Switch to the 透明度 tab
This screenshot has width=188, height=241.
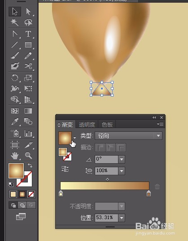click(87, 124)
